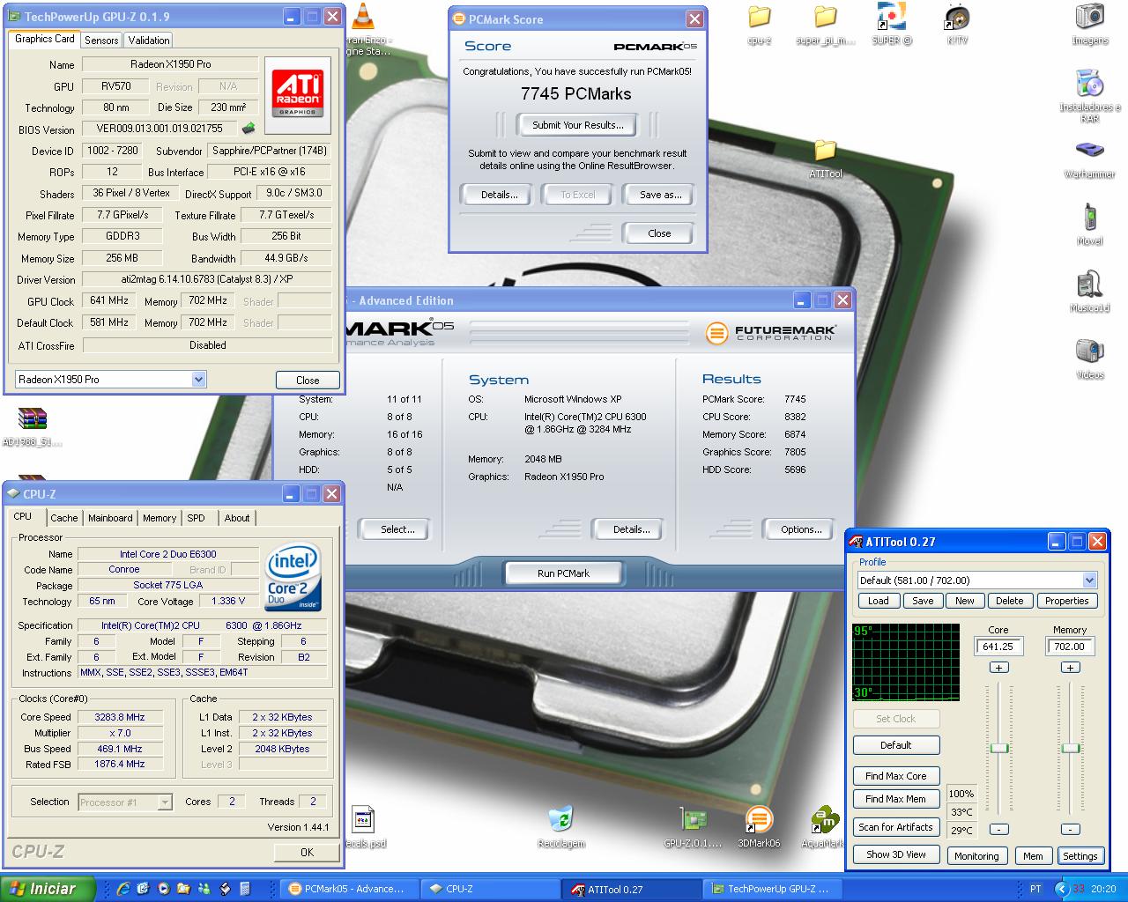Click Details... in the PCMark Score dialog
1128x902 pixels.
pyautogui.click(x=499, y=195)
